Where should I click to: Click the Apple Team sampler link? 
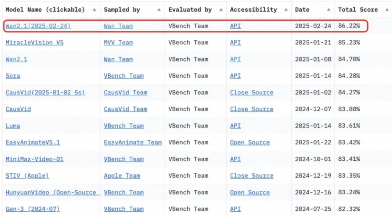(x=122, y=176)
